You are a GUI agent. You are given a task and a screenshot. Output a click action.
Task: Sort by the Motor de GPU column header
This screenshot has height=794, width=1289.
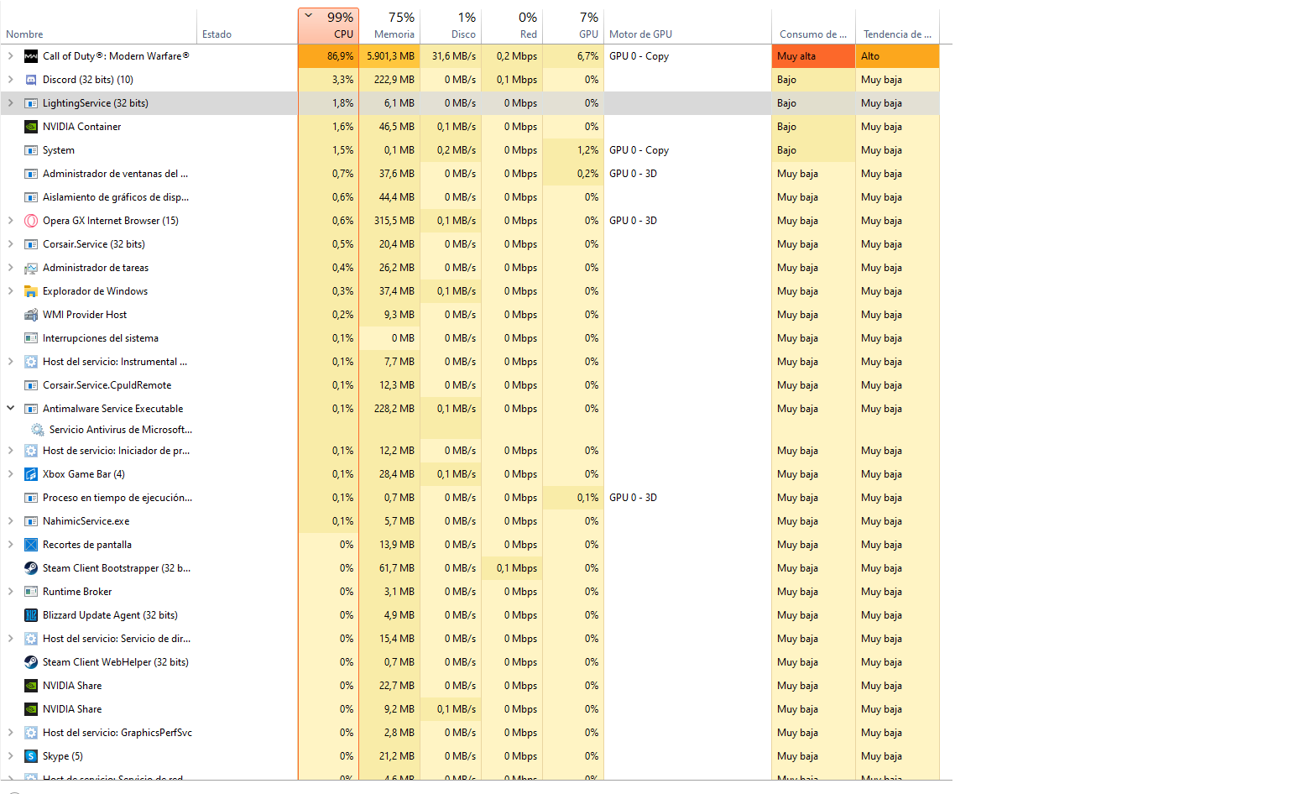tap(687, 26)
